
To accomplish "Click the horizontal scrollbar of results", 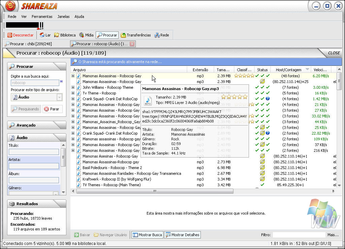I will (x=155, y=191).
